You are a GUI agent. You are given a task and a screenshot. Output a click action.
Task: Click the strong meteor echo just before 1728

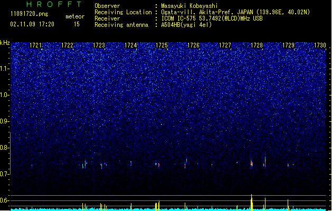coord(252,164)
